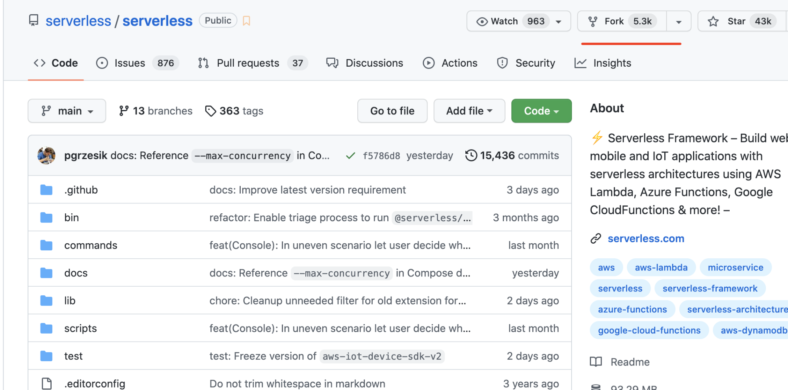
Task: Click pgrzesik's avatar thumbnail
Action: tap(46, 155)
